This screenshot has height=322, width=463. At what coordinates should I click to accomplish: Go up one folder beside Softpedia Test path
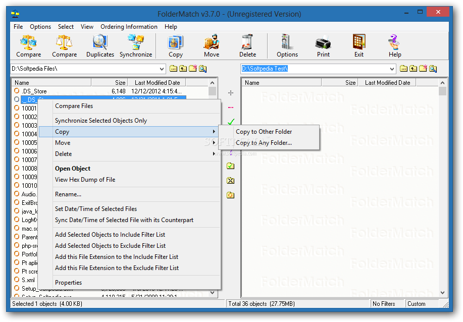tap(414, 69)
